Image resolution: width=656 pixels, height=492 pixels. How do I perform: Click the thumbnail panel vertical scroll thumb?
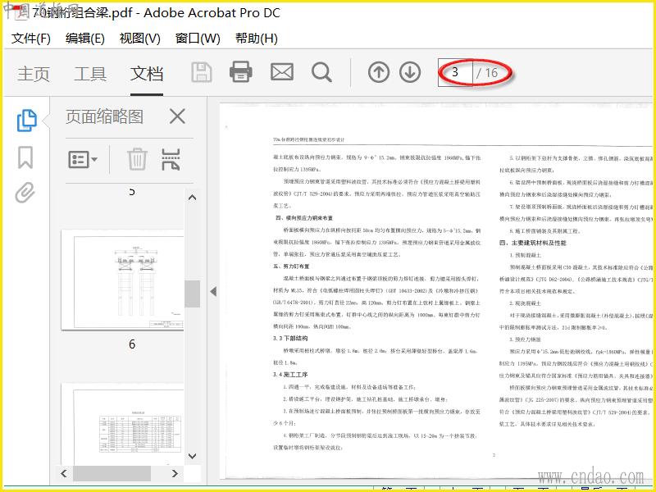click(192, 294)
